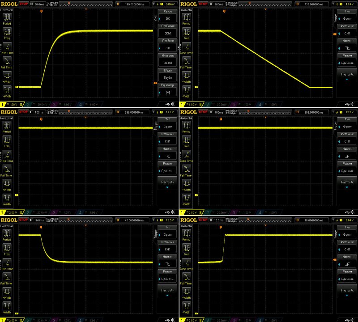Open Тип Фронт selector in the 4.74V trigger capture

click(x=347, y=16)
